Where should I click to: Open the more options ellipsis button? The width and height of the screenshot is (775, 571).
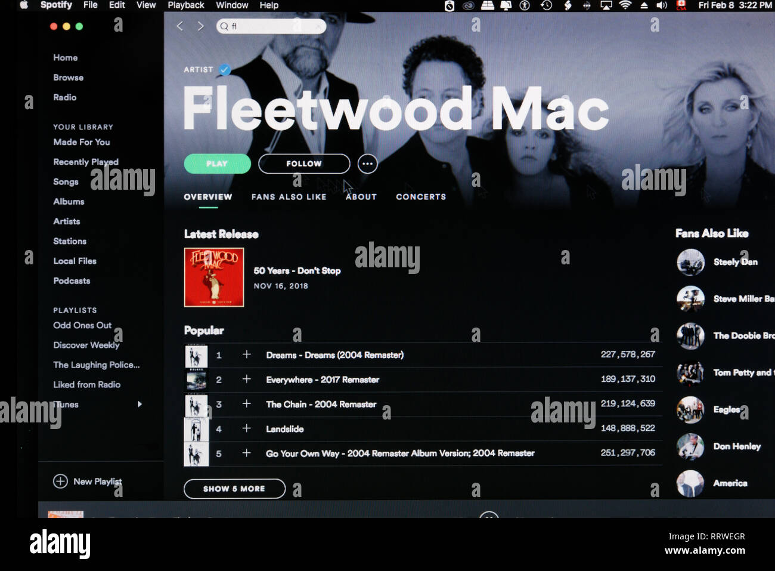coord(368,163)
